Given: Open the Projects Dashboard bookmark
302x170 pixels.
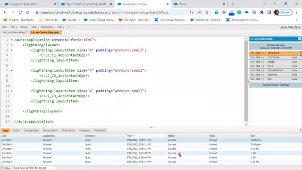Looking at the screenshot, I should click(x=19, y=20).
